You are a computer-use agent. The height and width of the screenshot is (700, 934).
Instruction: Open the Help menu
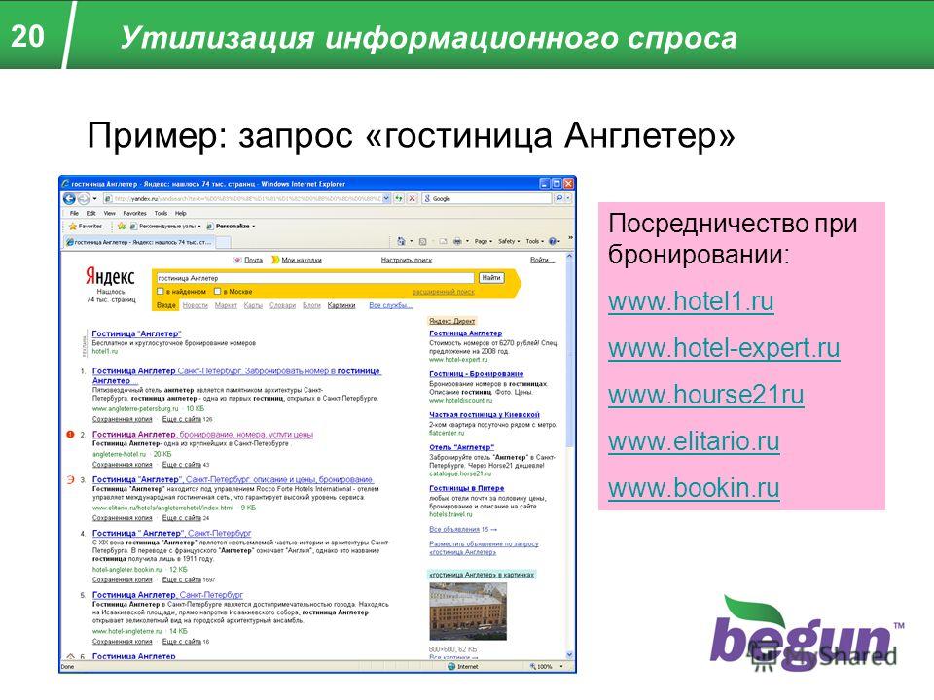(181, 213)
